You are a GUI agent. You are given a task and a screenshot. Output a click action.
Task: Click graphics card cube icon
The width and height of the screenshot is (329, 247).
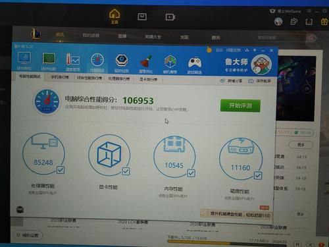109,154
